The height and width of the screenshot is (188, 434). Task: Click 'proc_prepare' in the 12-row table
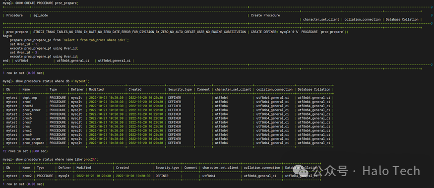34,143
